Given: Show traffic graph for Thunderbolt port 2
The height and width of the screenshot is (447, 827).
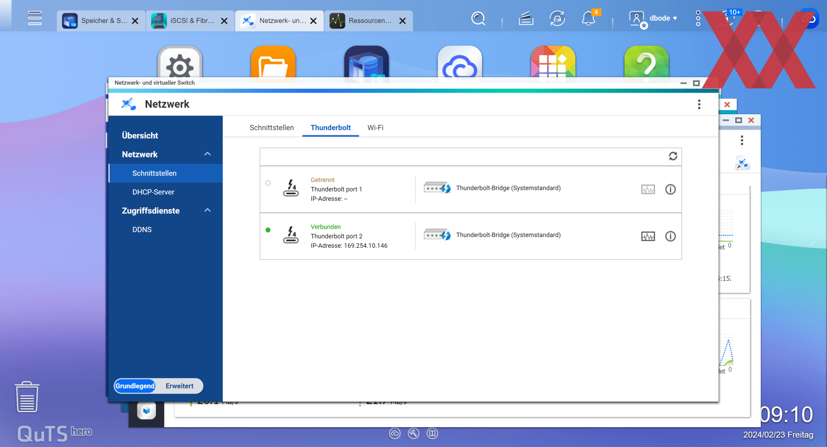Looking at the screenshot, I should point(648,236).
